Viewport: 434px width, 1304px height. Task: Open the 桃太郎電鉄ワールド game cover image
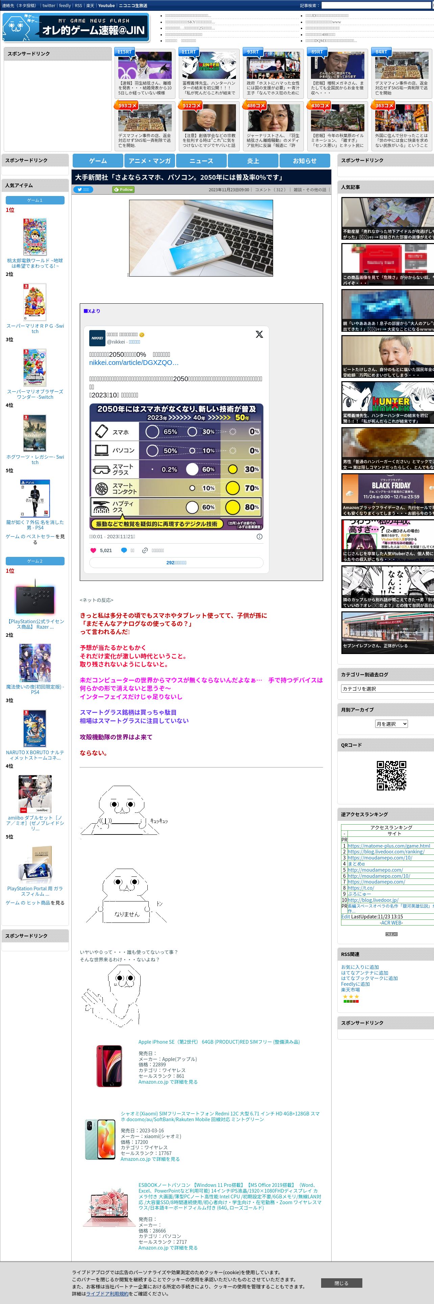pos(35,237)
